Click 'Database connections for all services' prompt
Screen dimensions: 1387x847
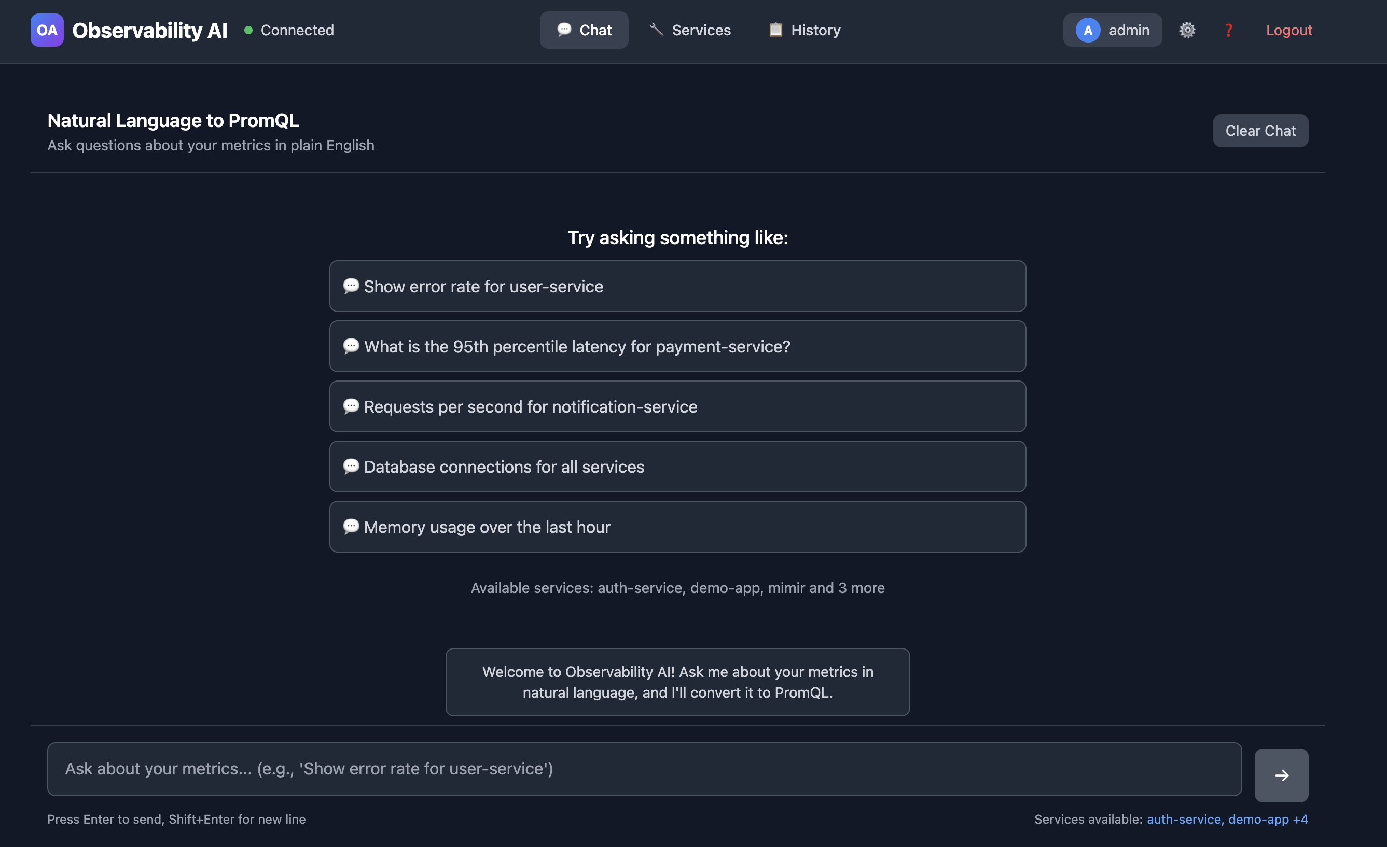[x=677, y=467]
